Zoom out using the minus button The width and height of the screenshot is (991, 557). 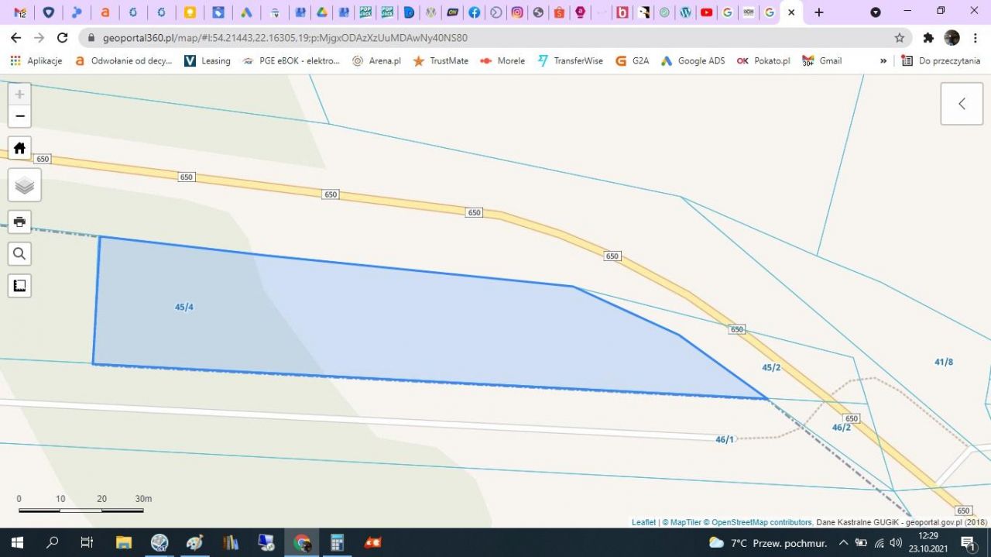[19, 116]
